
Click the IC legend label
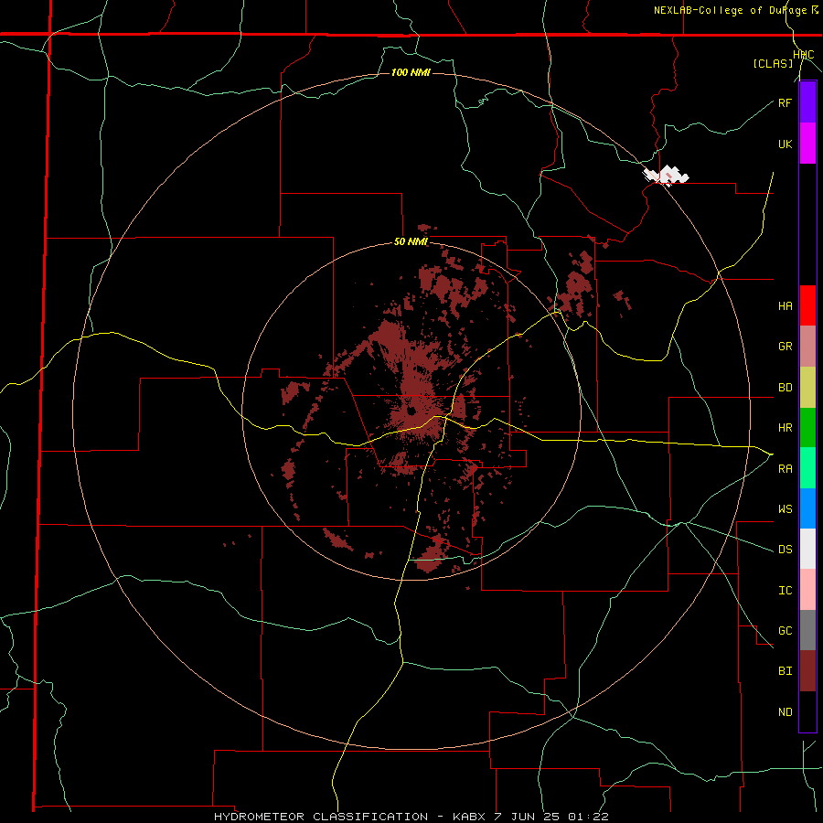[x=785, y=591]
